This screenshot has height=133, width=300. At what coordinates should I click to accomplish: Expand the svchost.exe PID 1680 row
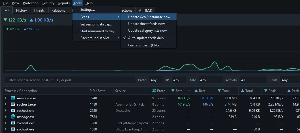coord(6,129)
